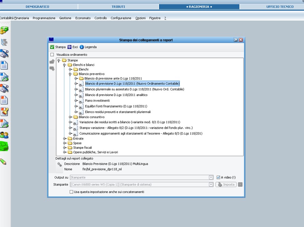Uncheck the A video (!) checkbox

(x=218, y=177)
